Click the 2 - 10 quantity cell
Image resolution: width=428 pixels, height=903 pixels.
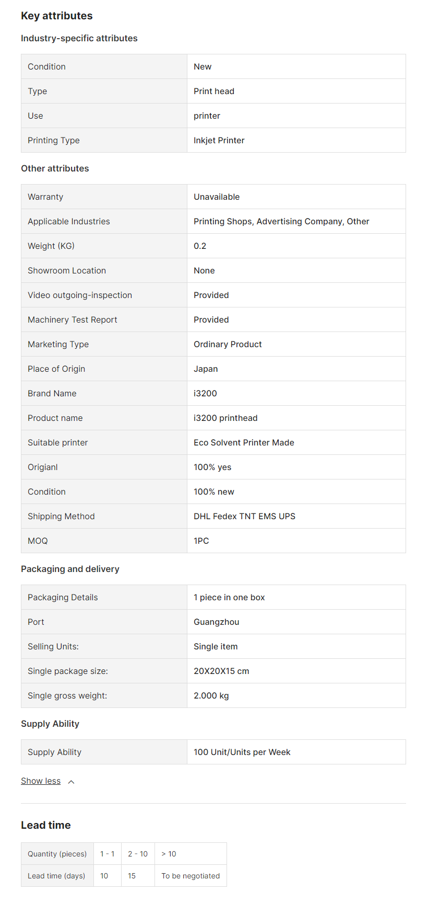(x=138, y=854)
